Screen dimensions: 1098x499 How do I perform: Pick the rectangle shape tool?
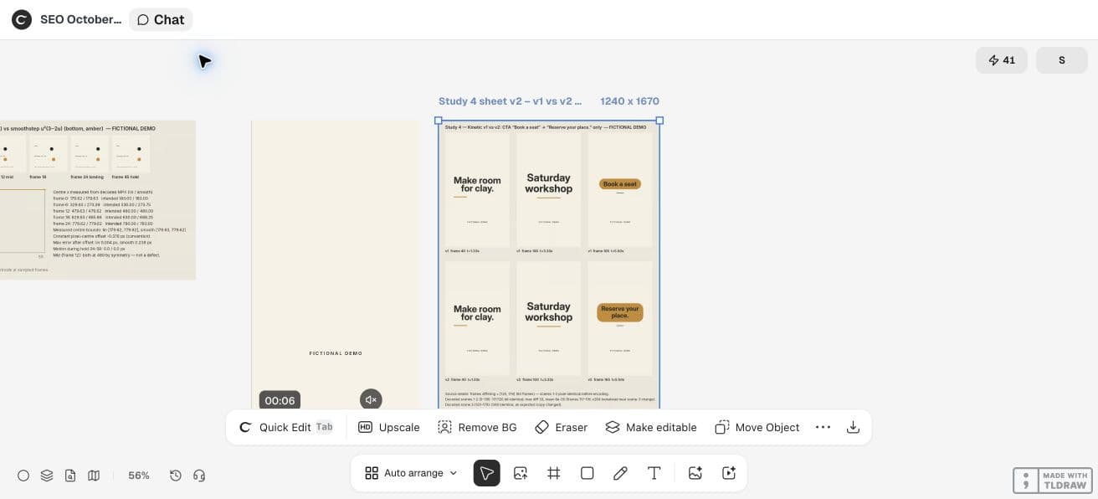[x=587, y=473]
